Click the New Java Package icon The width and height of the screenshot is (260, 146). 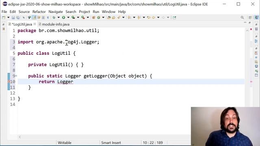coord(94,17)
